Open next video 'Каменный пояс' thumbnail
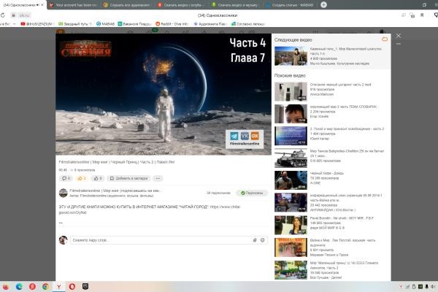Screen dimensions: 438x292 tap(291, 56)
